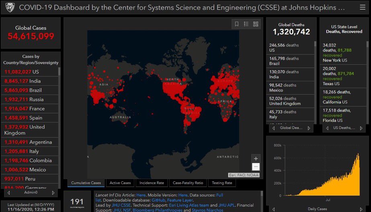Show next US Deaths panel page
The image size is (371, 212).
(x=361, y=128)
